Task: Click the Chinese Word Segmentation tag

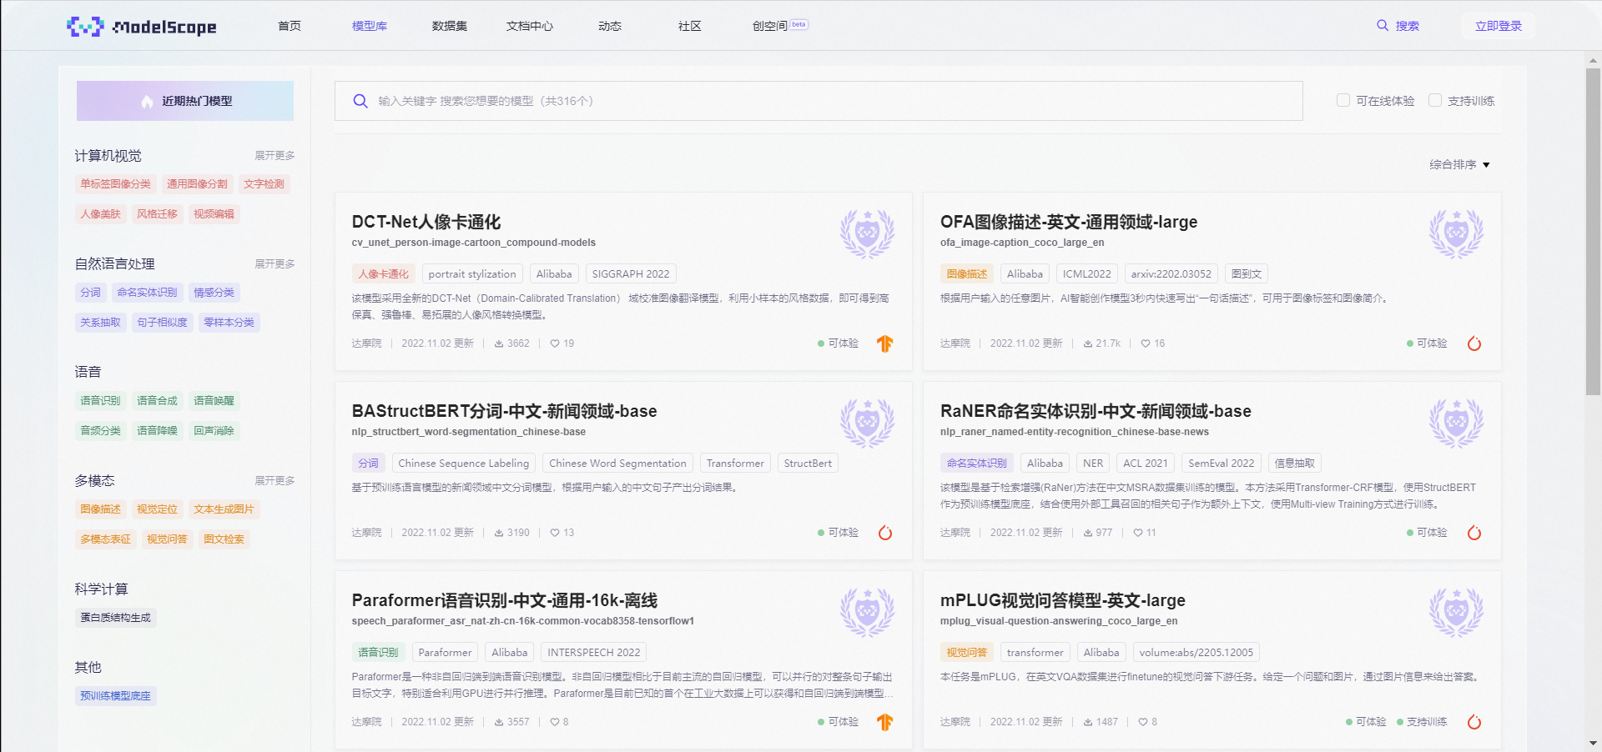Action: 617,463
